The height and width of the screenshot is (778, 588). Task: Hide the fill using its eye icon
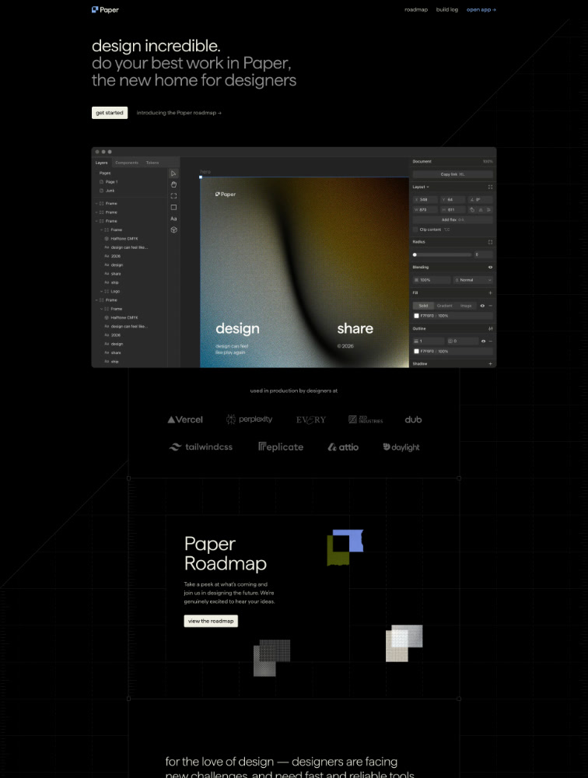coord(482,306)
